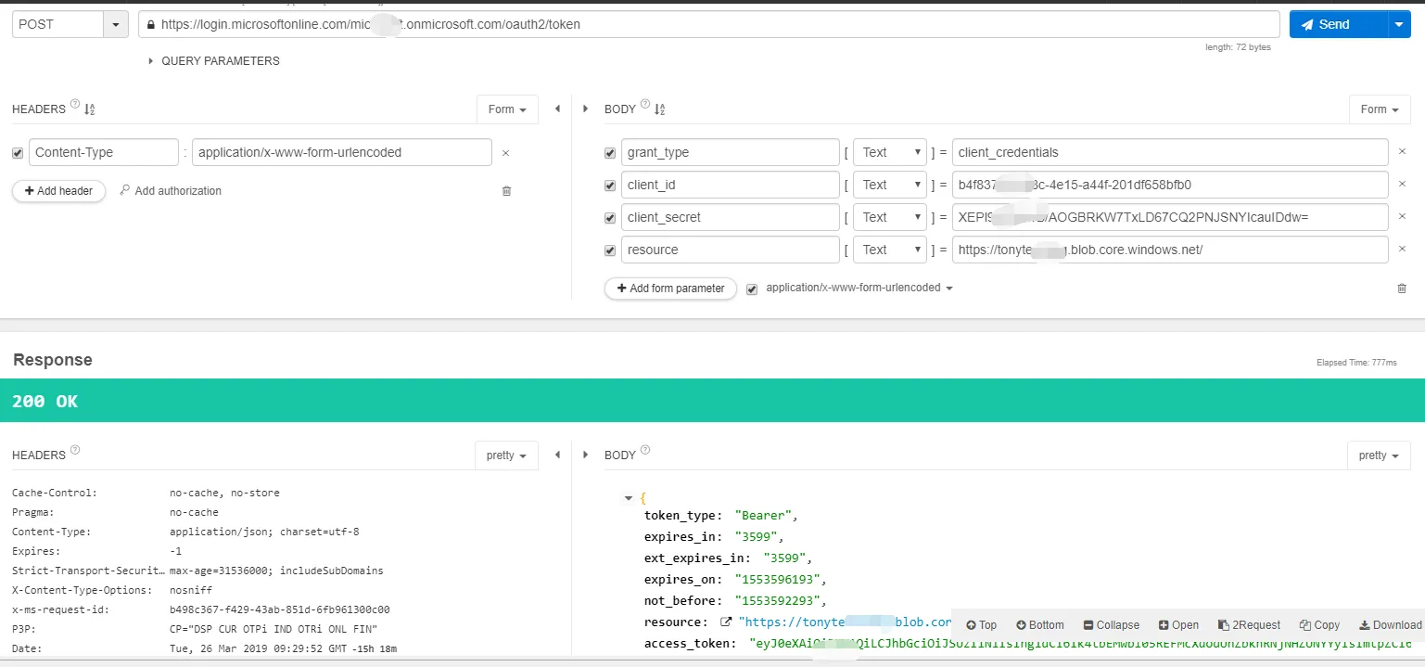The image size is (1425, 667).
Task: Open the Send button dropdown arrow
Action: 1399,24
